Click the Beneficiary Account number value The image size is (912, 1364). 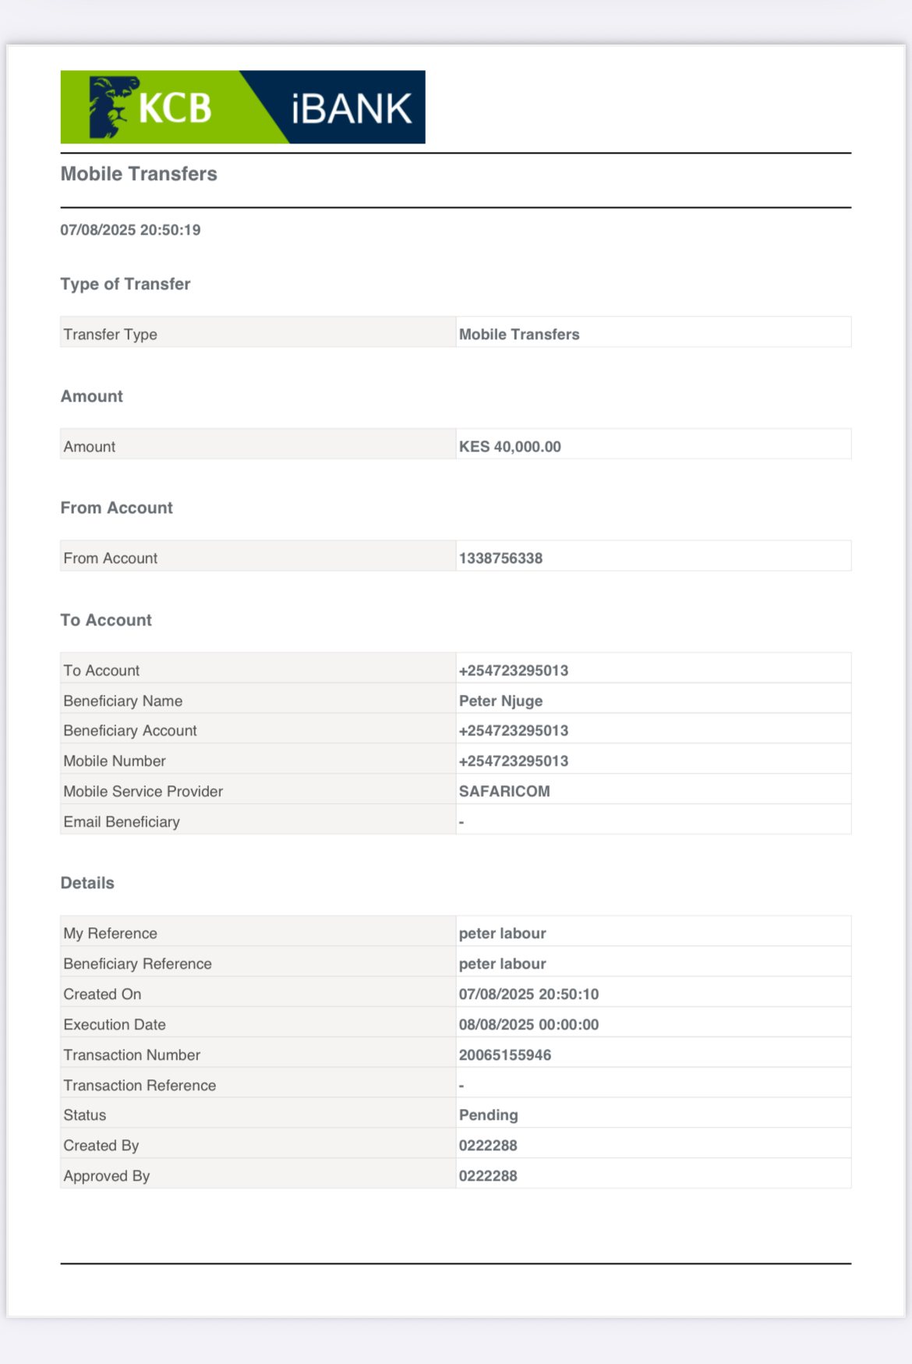tap(514, 731)
